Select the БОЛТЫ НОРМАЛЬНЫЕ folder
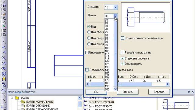The width and height of the screenshot is (195, 110). 39,102
